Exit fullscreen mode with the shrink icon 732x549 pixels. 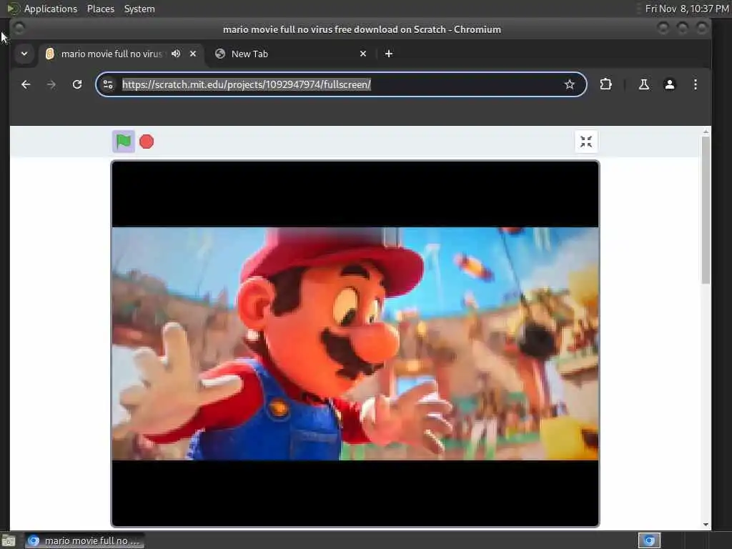click(x=586, y=142)
